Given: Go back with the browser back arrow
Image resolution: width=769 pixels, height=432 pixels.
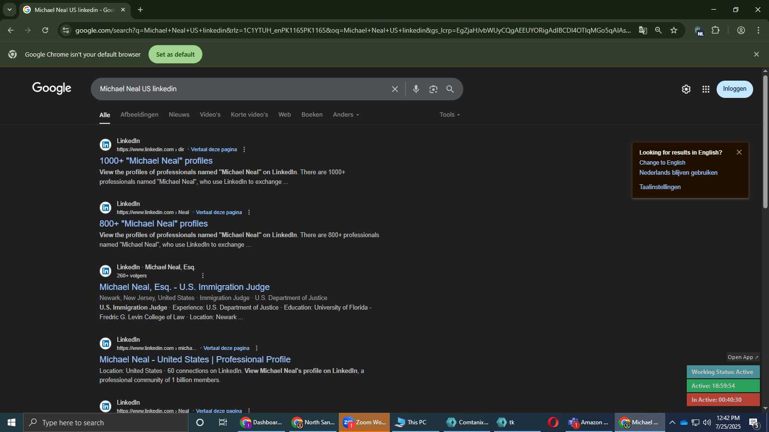Looking at the screenshot, I should click(11, 30).
